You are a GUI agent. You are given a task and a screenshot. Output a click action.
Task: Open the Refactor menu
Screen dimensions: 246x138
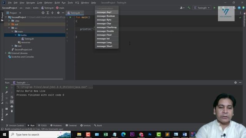[48, 3]
